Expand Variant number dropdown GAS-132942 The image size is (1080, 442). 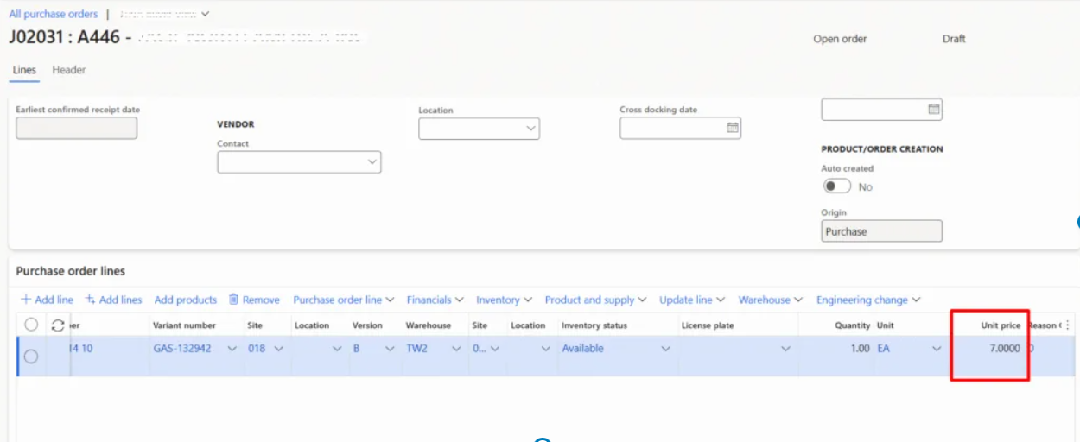click(231, 349)
